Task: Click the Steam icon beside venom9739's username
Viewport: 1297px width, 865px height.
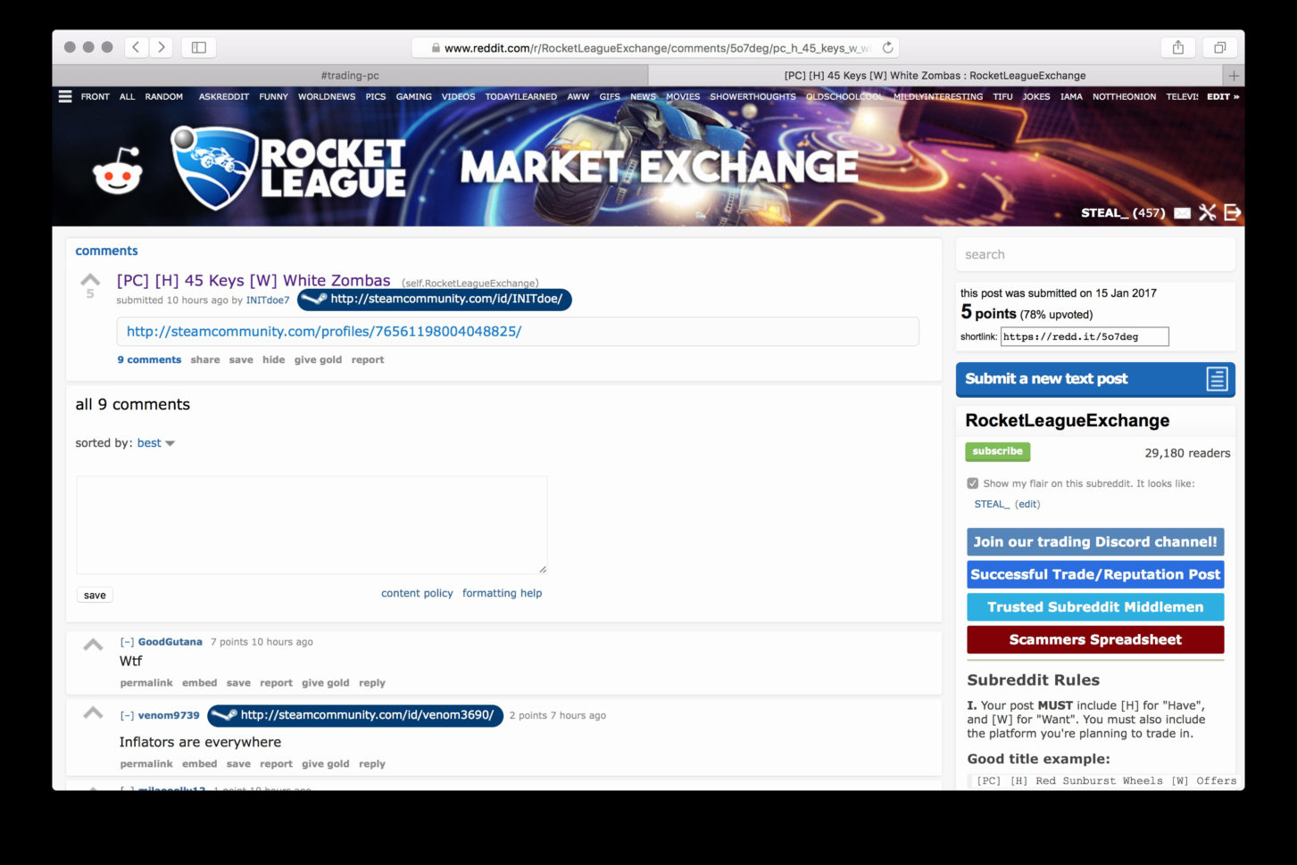Action: (223, 715)
